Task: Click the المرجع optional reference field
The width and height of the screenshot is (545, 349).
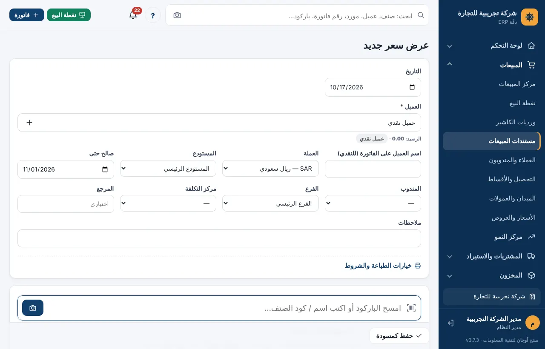Action: click(x=66, y=204)
